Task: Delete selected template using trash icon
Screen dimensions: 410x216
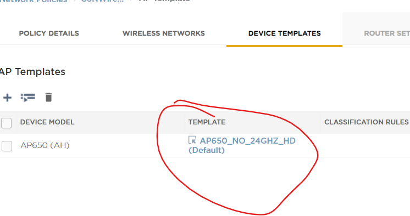Action: 48,97
